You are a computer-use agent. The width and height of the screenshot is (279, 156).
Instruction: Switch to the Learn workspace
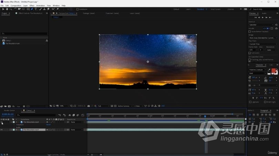point(188,9)
